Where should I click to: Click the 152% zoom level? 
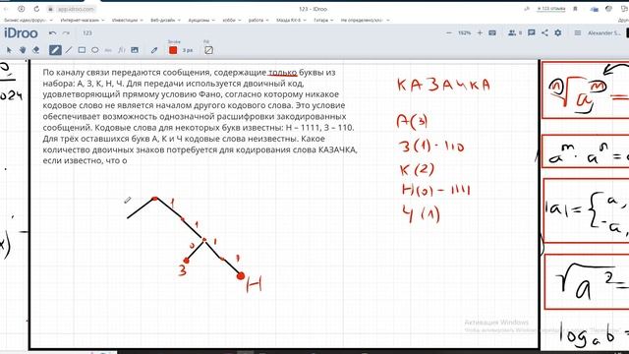click(464, 32)
